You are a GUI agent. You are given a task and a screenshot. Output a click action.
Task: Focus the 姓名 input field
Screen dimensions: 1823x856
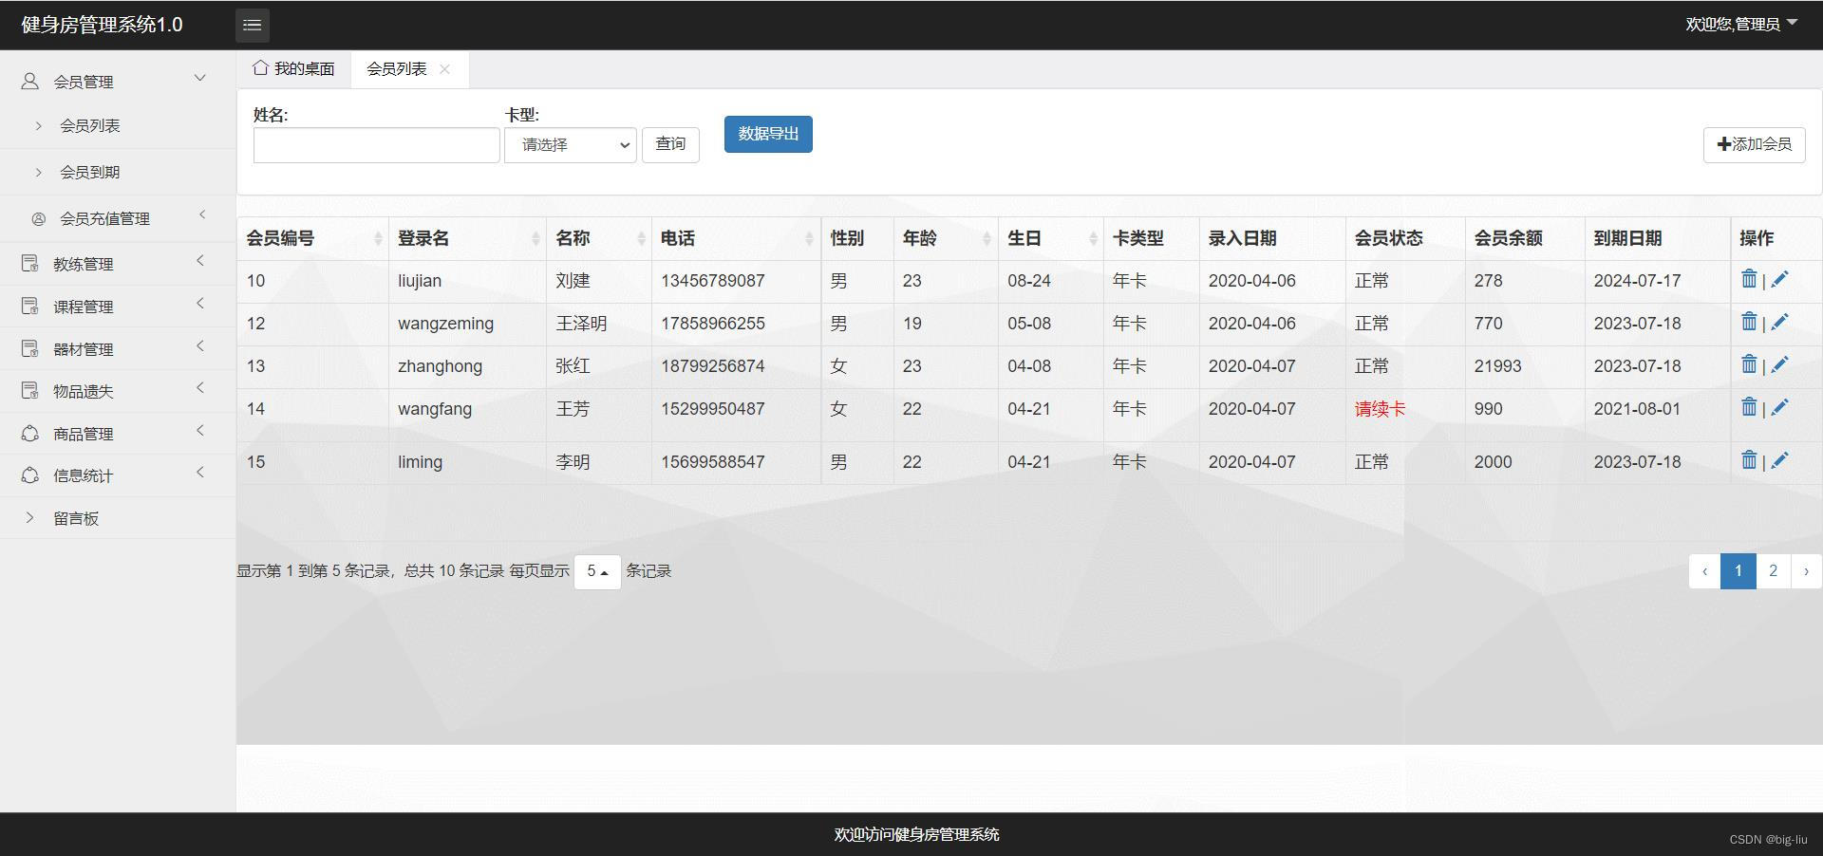coord(376,145)
